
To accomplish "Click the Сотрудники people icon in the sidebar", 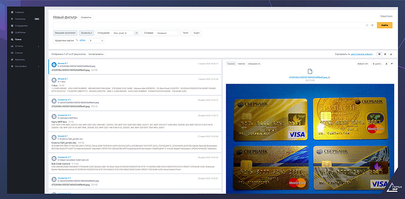I will 11,25.
